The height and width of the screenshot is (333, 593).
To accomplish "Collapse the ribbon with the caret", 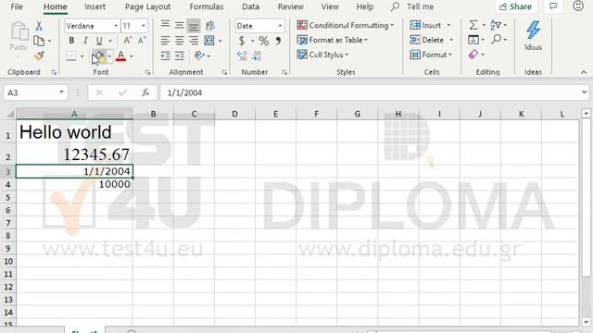I will pyautogui.click(x=584, y=72).
